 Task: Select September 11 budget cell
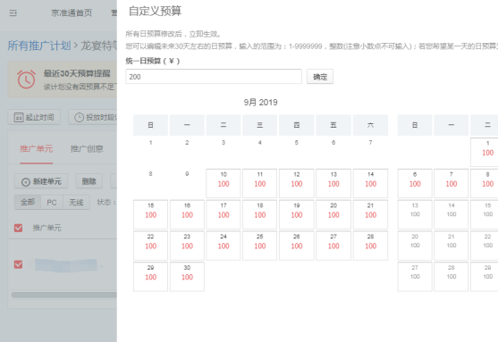[x=260, y=183]
